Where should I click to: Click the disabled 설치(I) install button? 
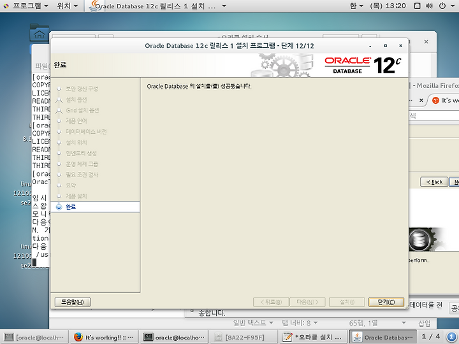click(x=347, y=302)
